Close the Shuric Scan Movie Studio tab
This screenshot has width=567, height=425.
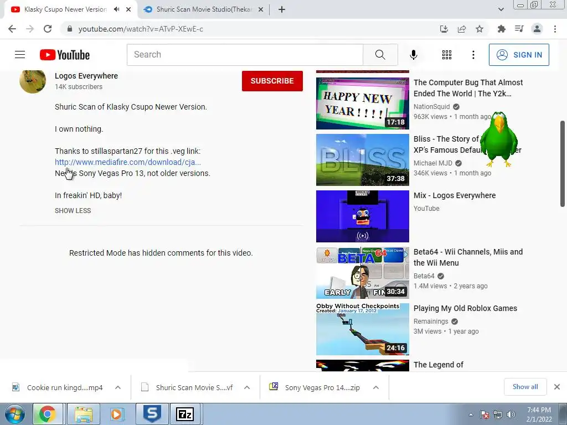coord(260,10)
